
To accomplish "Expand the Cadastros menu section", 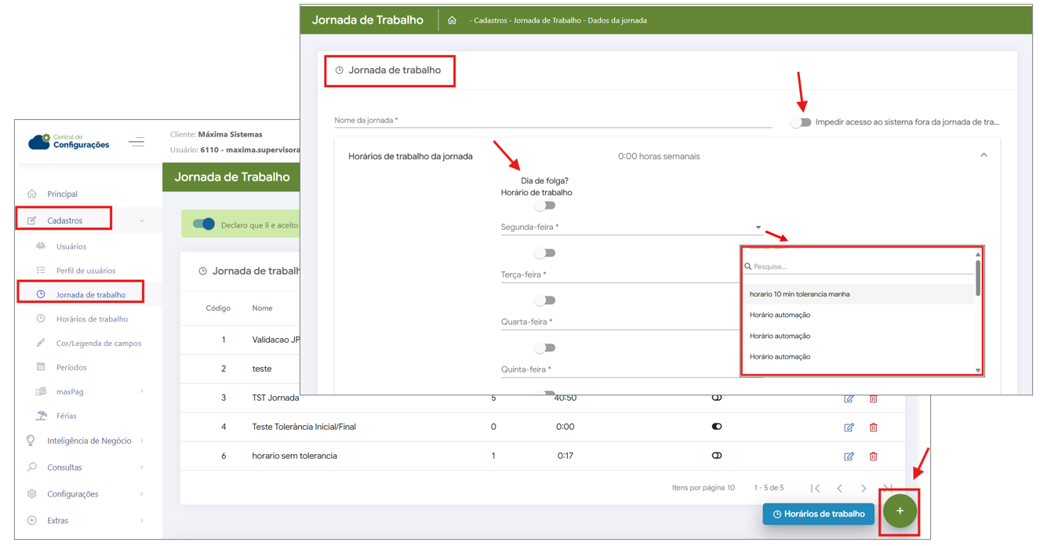I will (64, 220).
